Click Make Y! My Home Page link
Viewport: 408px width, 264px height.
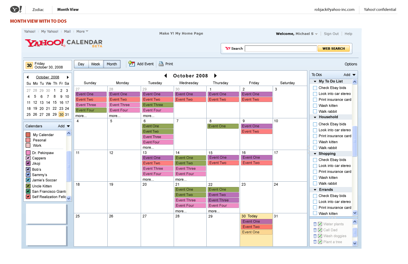[181, 33]
